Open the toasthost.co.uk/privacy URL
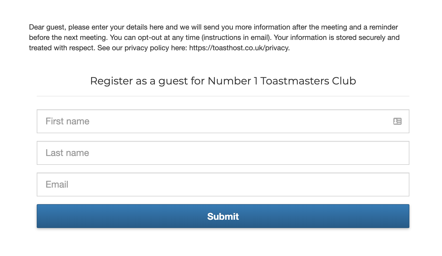Viewport: 442px width, 256px height. pos(239,48)
